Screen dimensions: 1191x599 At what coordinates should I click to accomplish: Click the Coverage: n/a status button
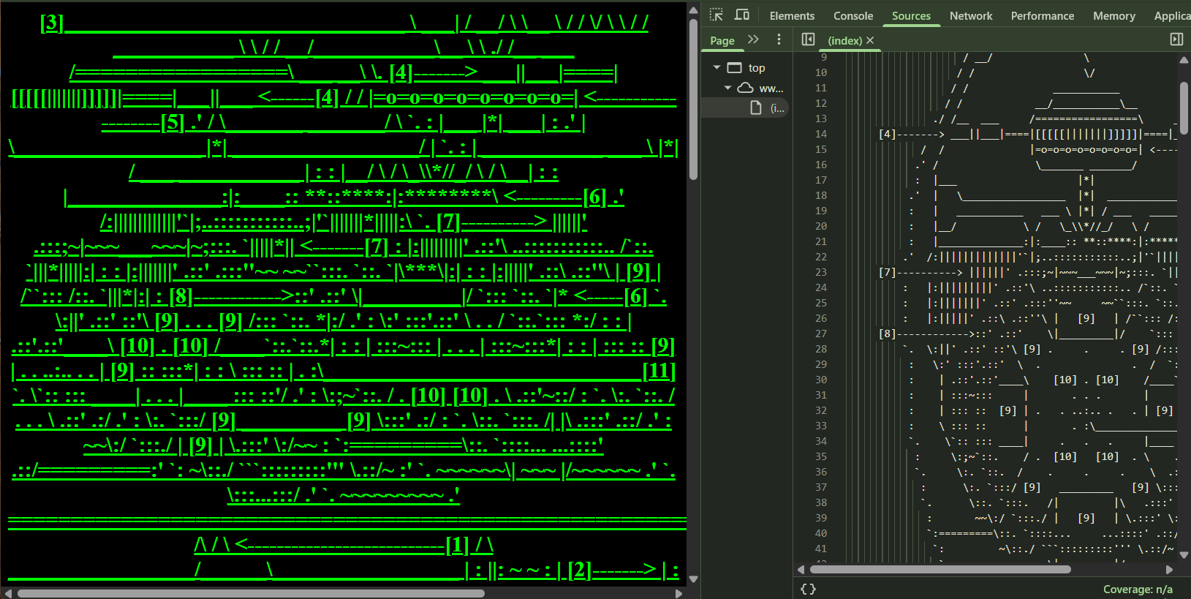pyautogui.click(x=1137, y=589)
